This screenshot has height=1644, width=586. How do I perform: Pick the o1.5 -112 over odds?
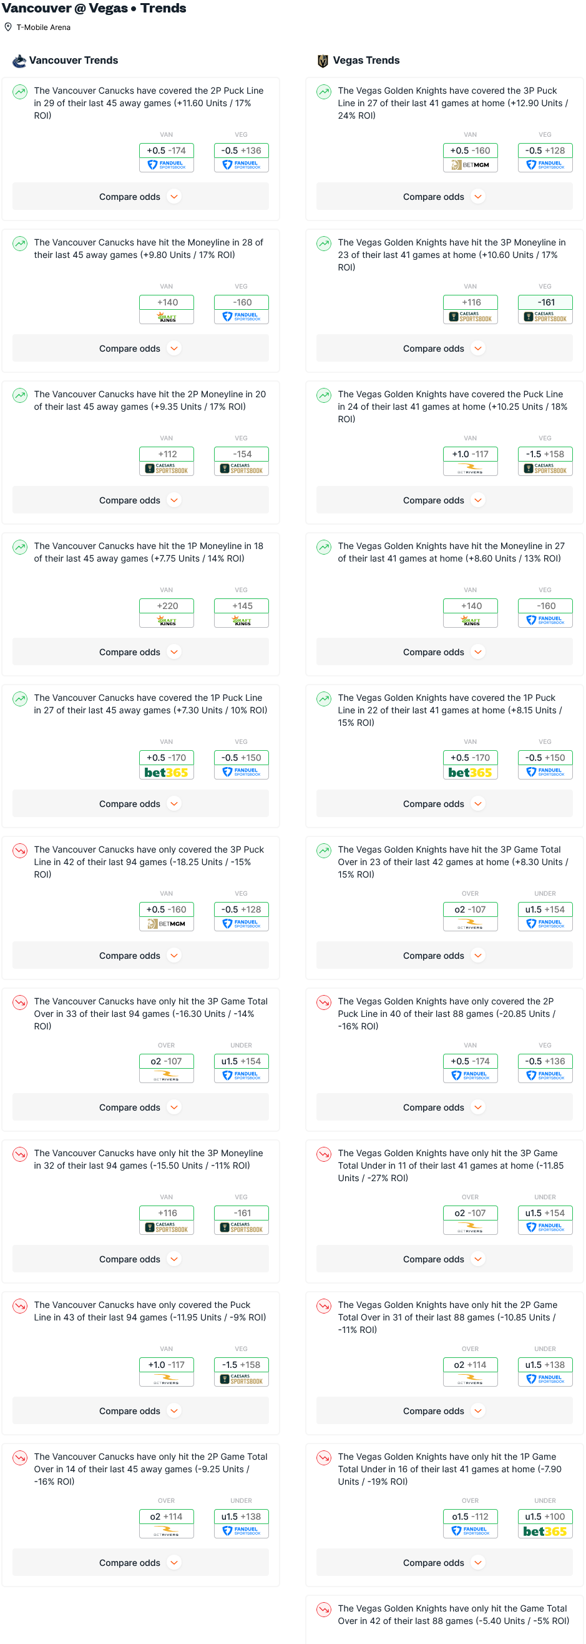click(x=470, y=1517)
